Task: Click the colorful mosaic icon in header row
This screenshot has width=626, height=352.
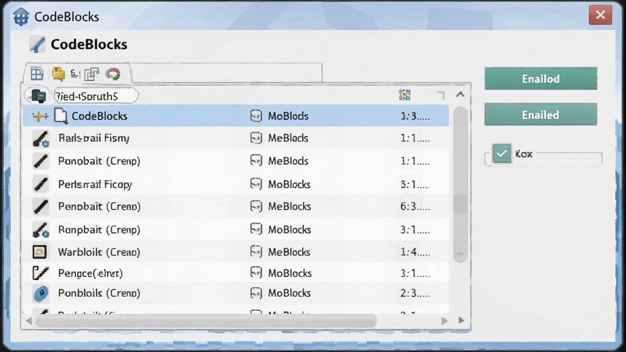Action: click(405, 95)
